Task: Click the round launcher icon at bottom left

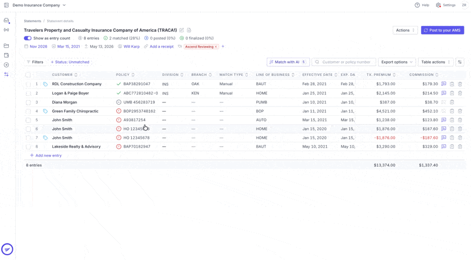Action: click(7, 249)
